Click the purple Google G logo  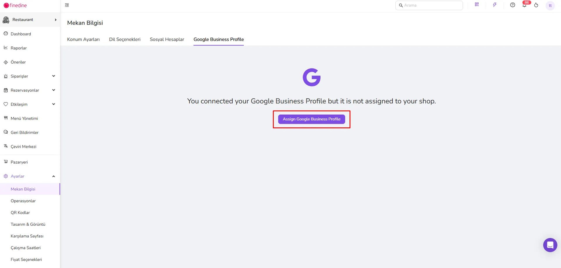point(311,77)
